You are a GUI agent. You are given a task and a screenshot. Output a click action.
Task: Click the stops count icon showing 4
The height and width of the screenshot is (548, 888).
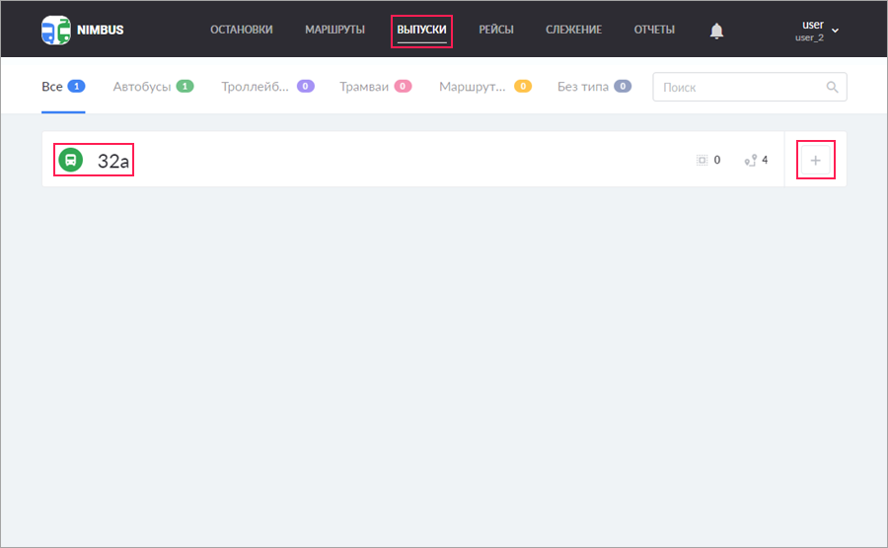click(751, 161)
